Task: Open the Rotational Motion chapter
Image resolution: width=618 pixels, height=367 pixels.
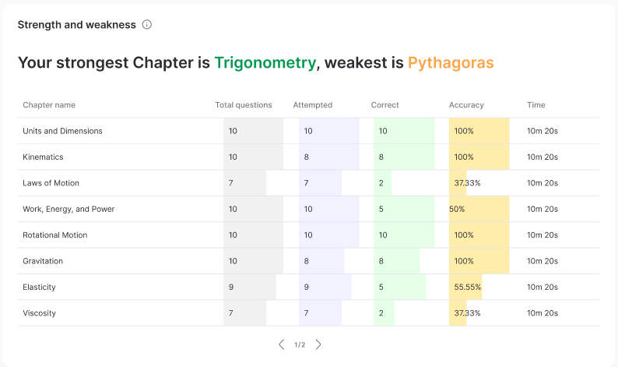Action: [54, 235]
